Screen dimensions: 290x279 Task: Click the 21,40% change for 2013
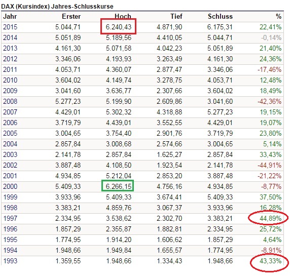[270, 48]
